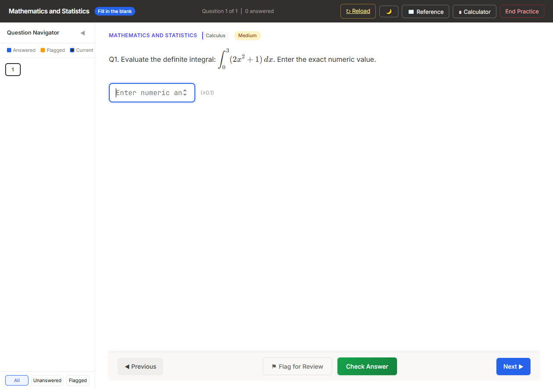End the practice session
Viewport: 553px width, 389px height.
pos(522,11)
